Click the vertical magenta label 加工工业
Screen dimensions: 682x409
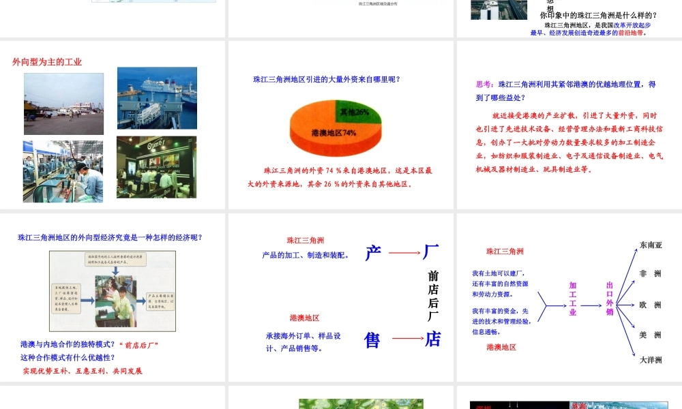[x=573, y=299]
